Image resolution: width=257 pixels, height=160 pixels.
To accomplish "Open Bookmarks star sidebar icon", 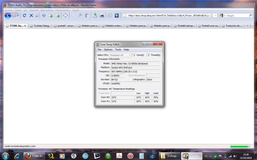I will coord(117,15).
